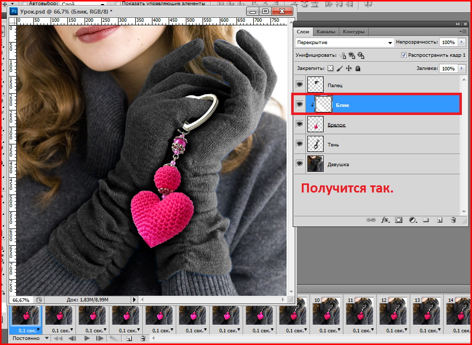This screenshot has width=472, height=345.
Task: Select the Девушка layer
Action: pos(383,164)
